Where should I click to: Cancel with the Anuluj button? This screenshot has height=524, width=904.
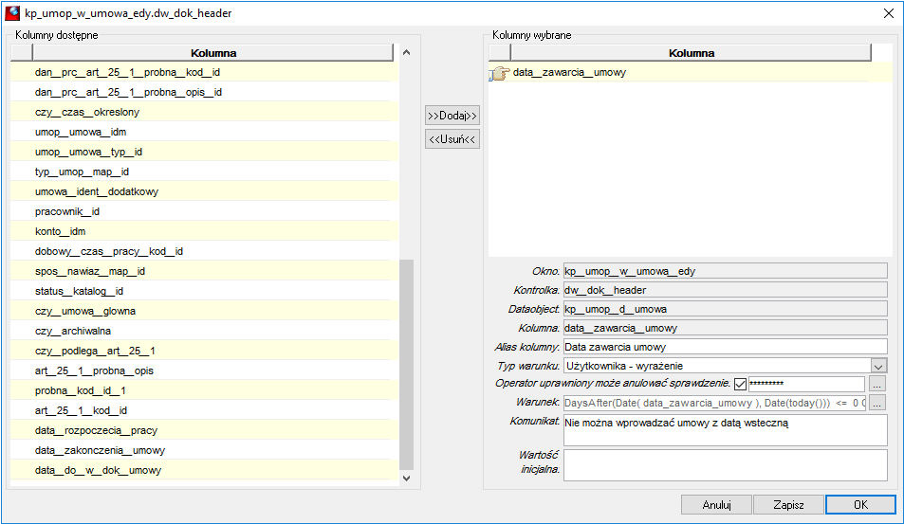click(x=716, y=504)
